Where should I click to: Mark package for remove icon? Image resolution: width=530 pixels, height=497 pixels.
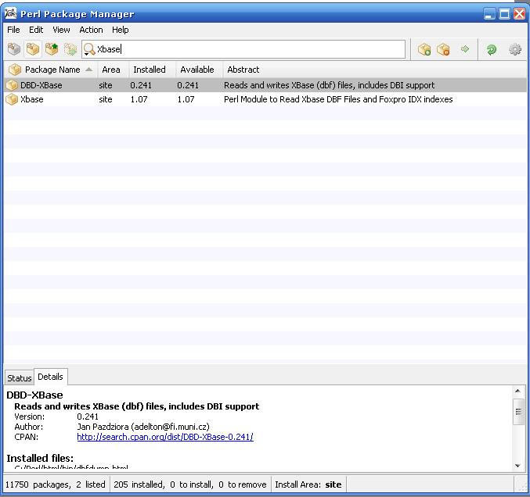443,49
